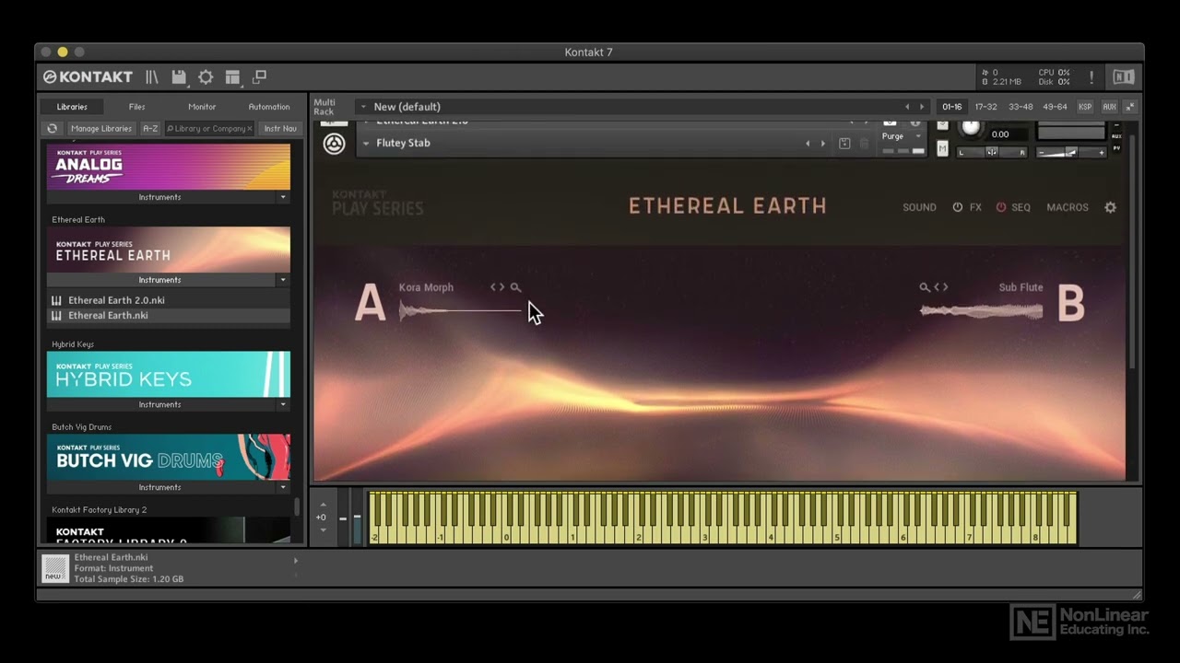Adjust the instrument volume slider
Screen dimensions: 1180x663
(1069, 153)
